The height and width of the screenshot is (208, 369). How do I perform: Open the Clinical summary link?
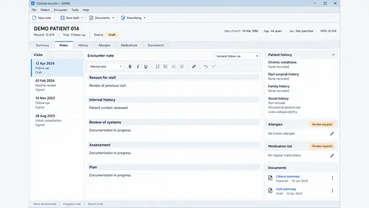288,176
